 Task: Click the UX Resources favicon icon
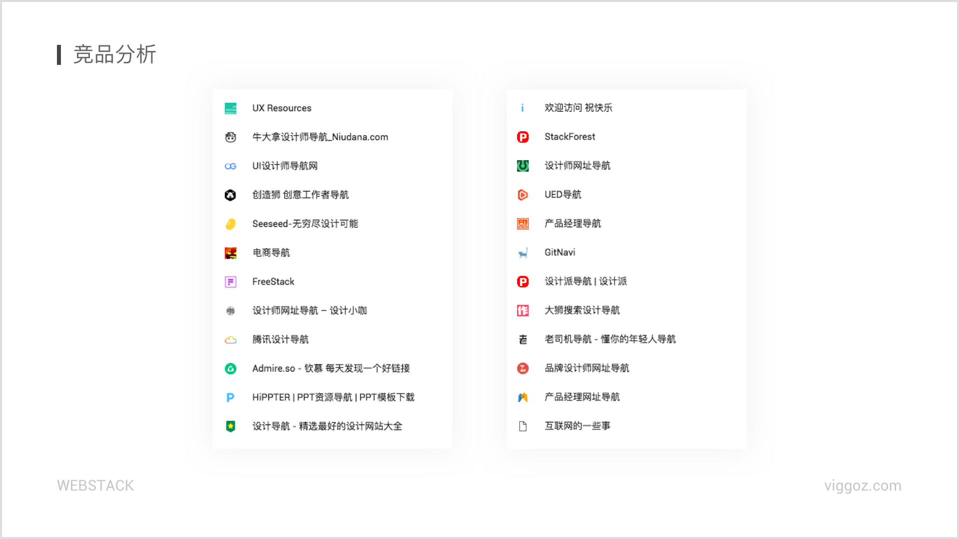tap(230, 108)
